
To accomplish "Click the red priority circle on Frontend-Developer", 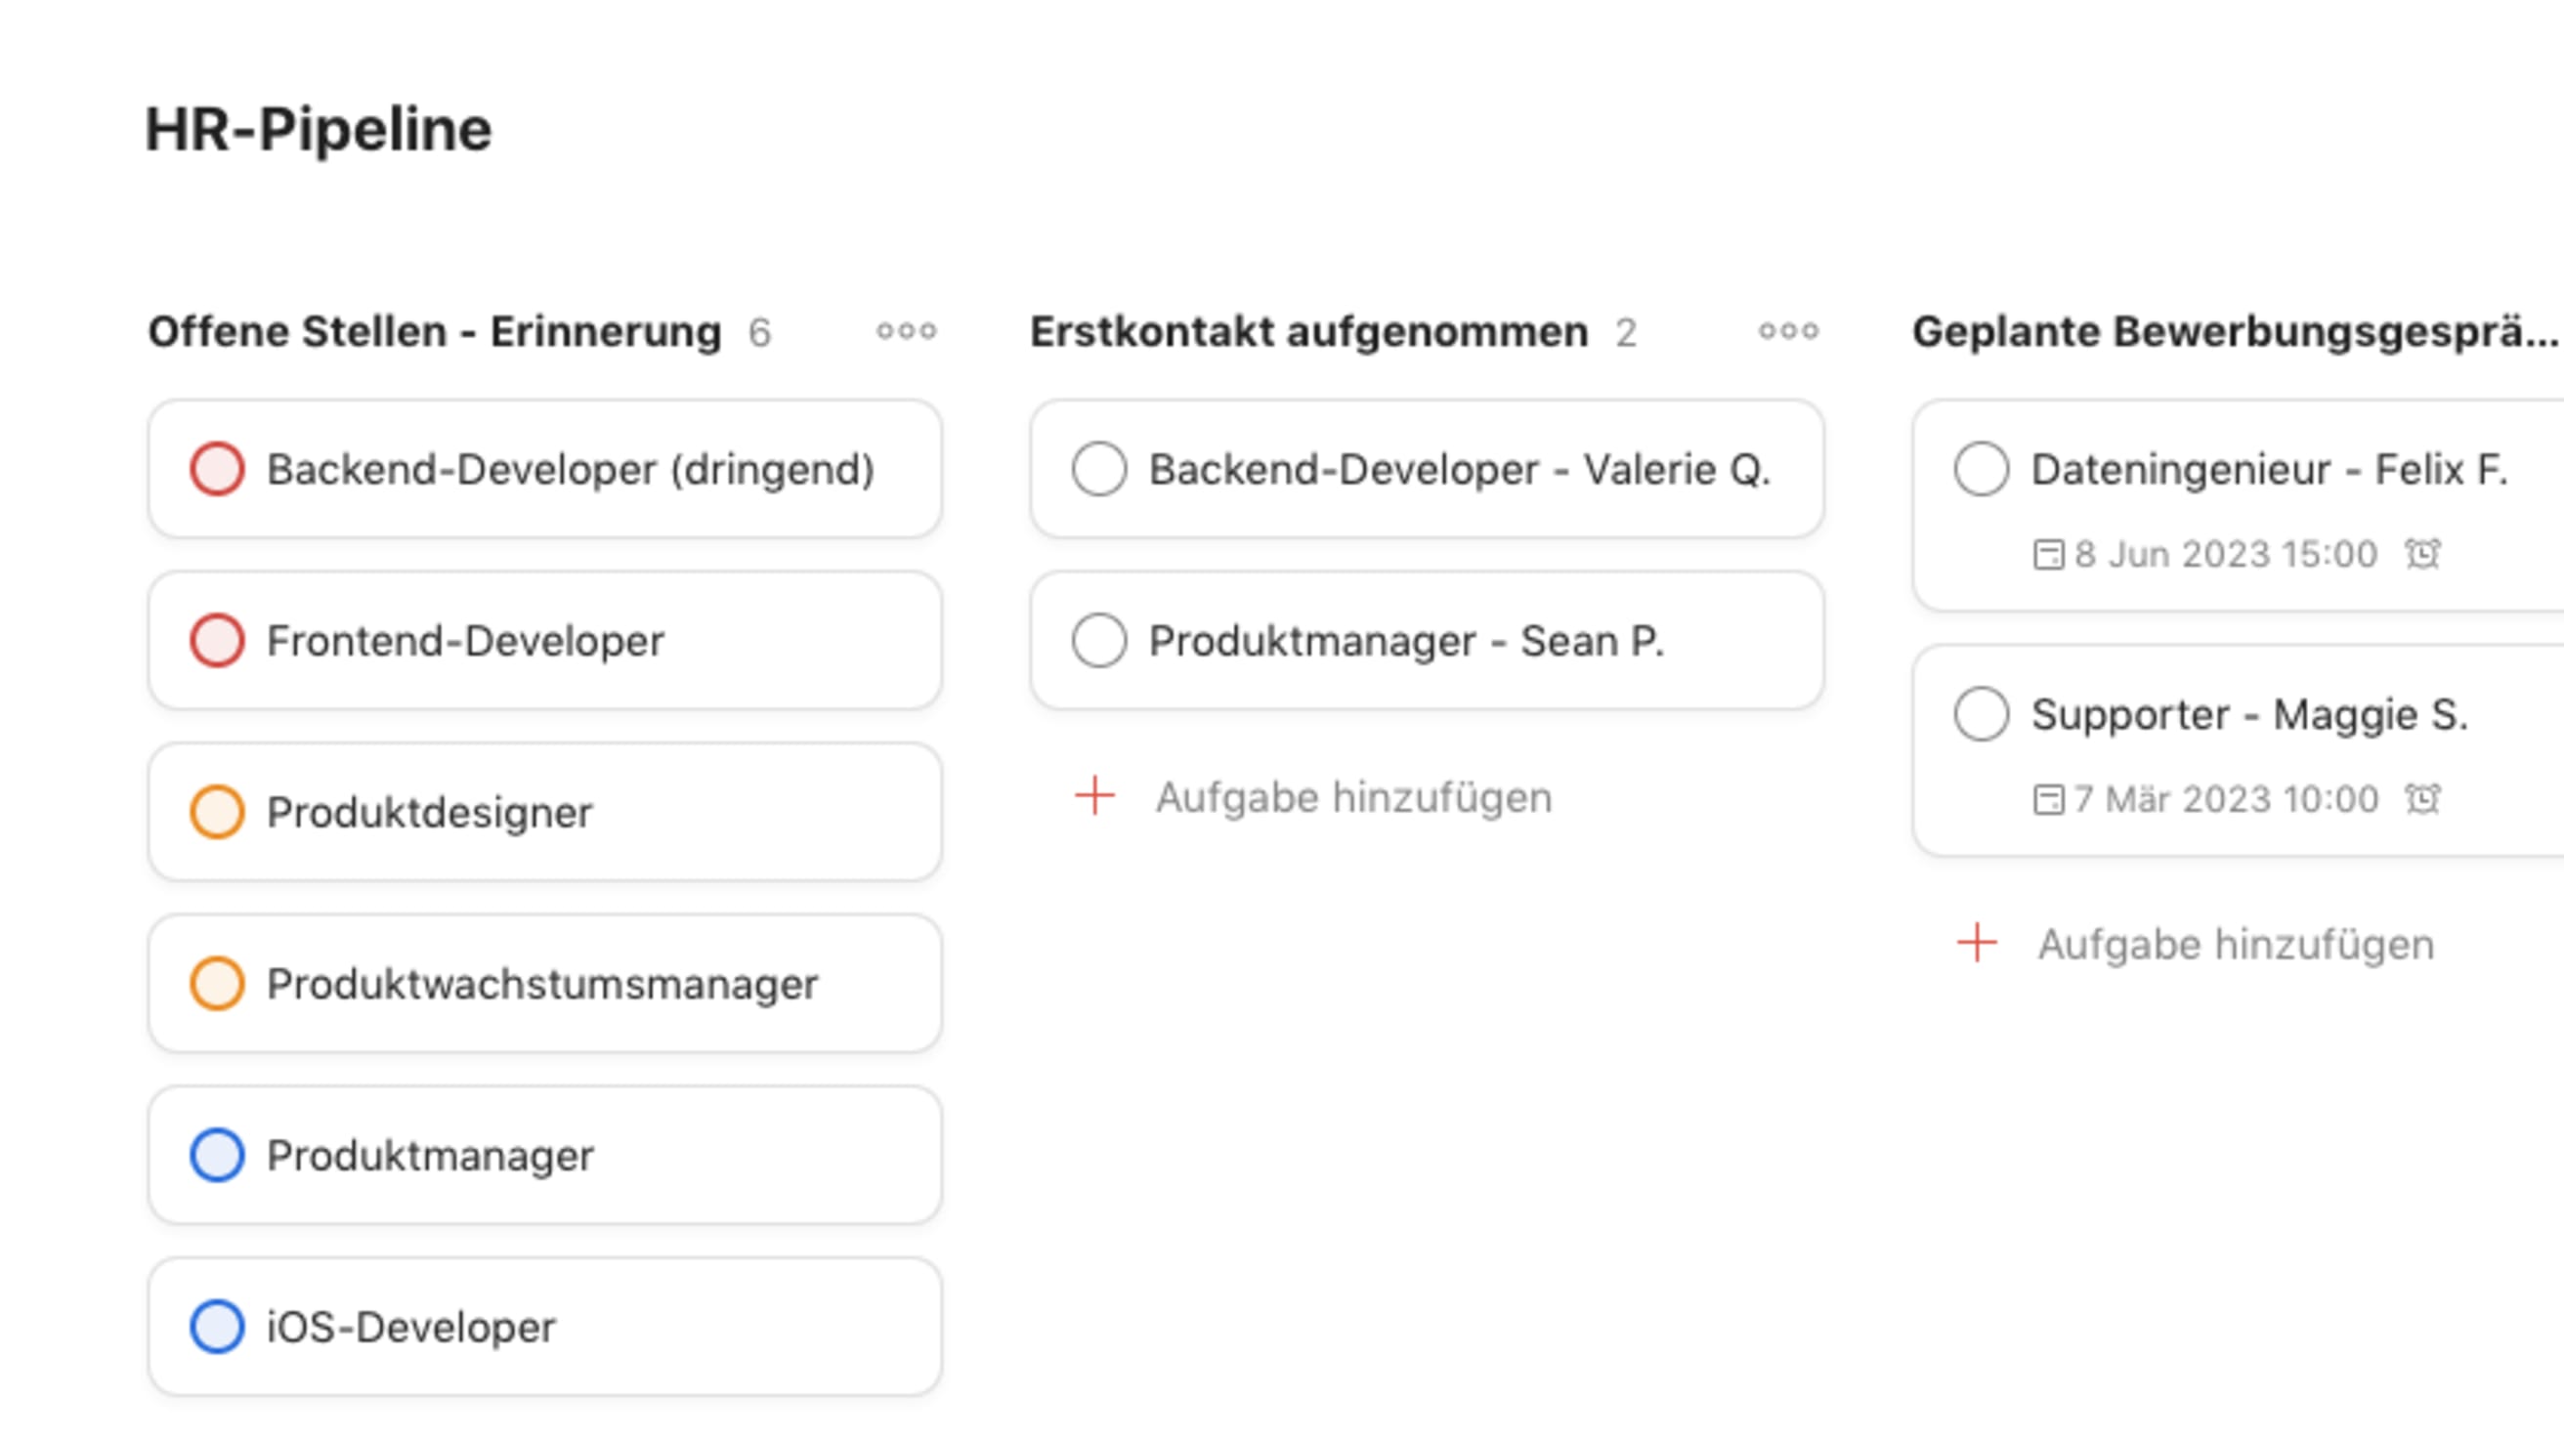I will (x=218, y=641).
